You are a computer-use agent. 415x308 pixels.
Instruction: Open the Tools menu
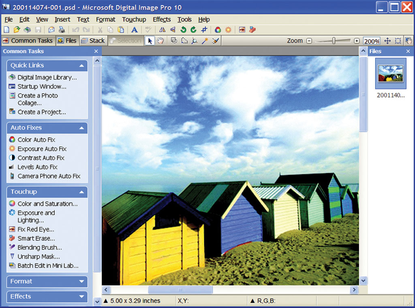[184, 19]
